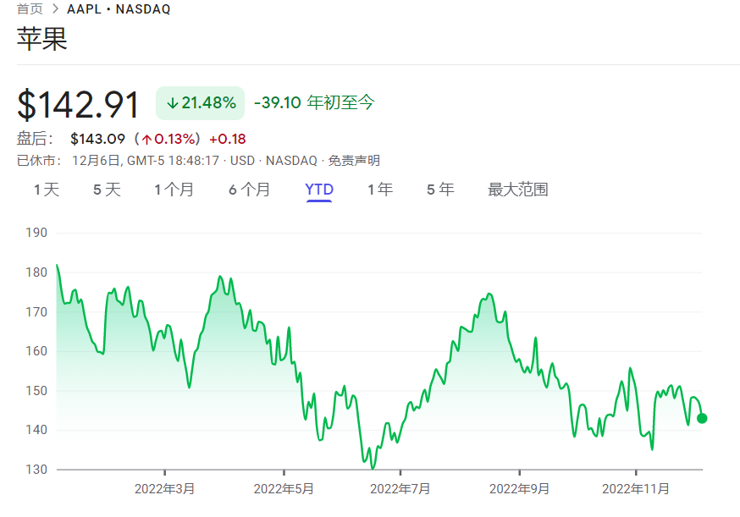Click the down-arrow 21.48% change badge
This screenshot has height=517, width=740.
coord(200,103)
